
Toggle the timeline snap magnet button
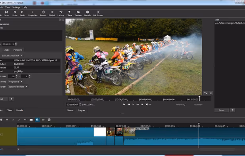(37, 120)
